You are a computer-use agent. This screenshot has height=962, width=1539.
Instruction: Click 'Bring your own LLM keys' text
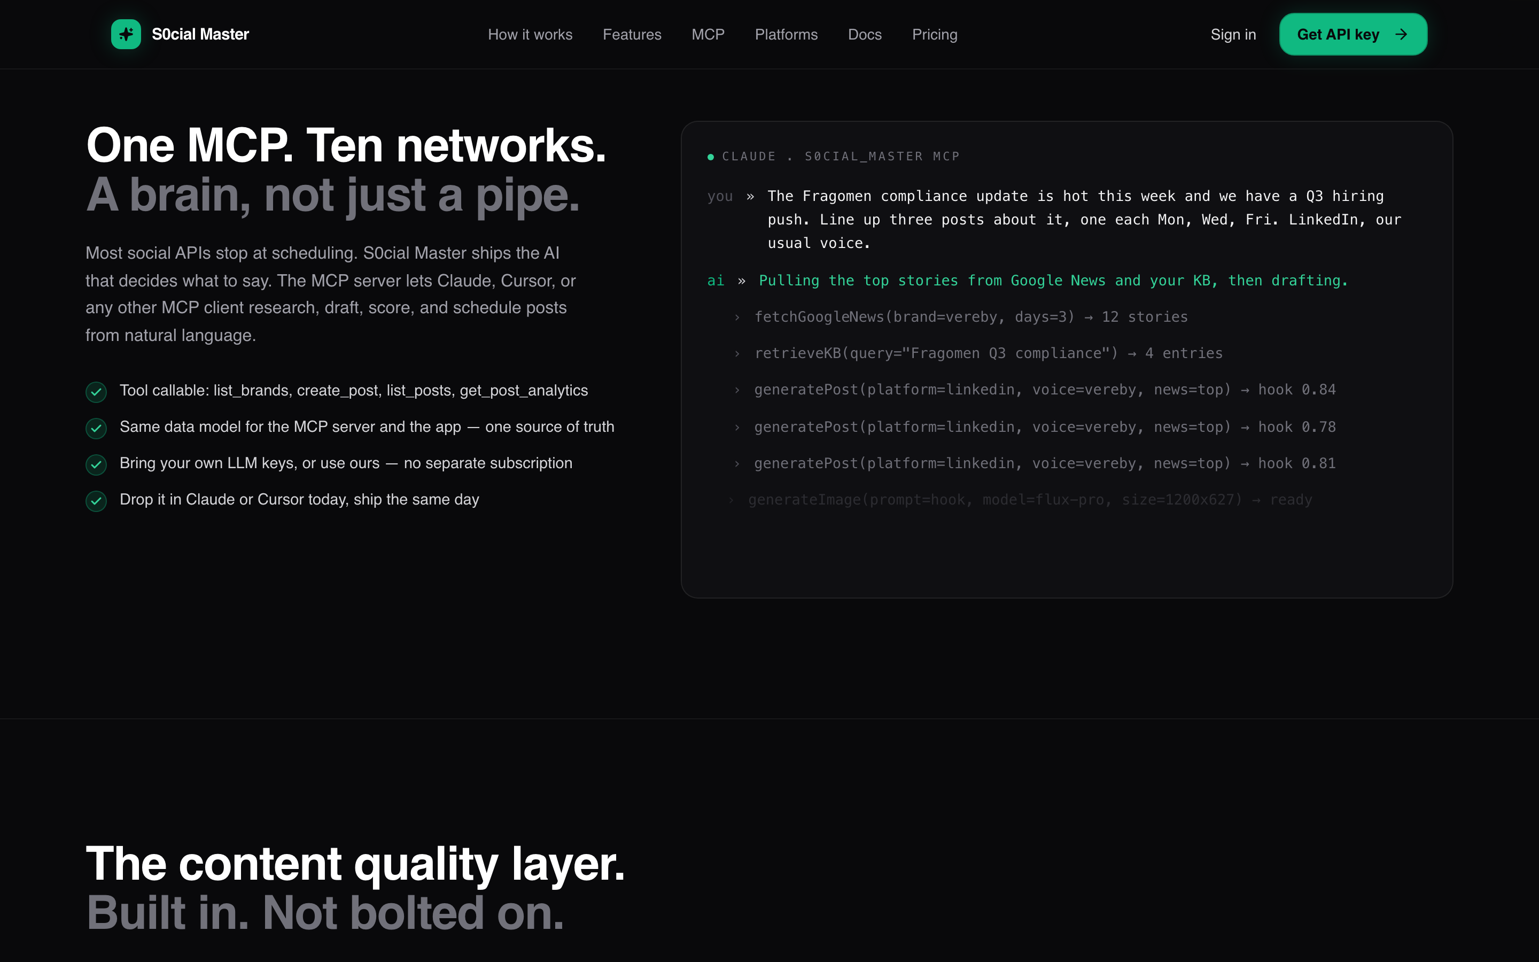coord(346,463)
